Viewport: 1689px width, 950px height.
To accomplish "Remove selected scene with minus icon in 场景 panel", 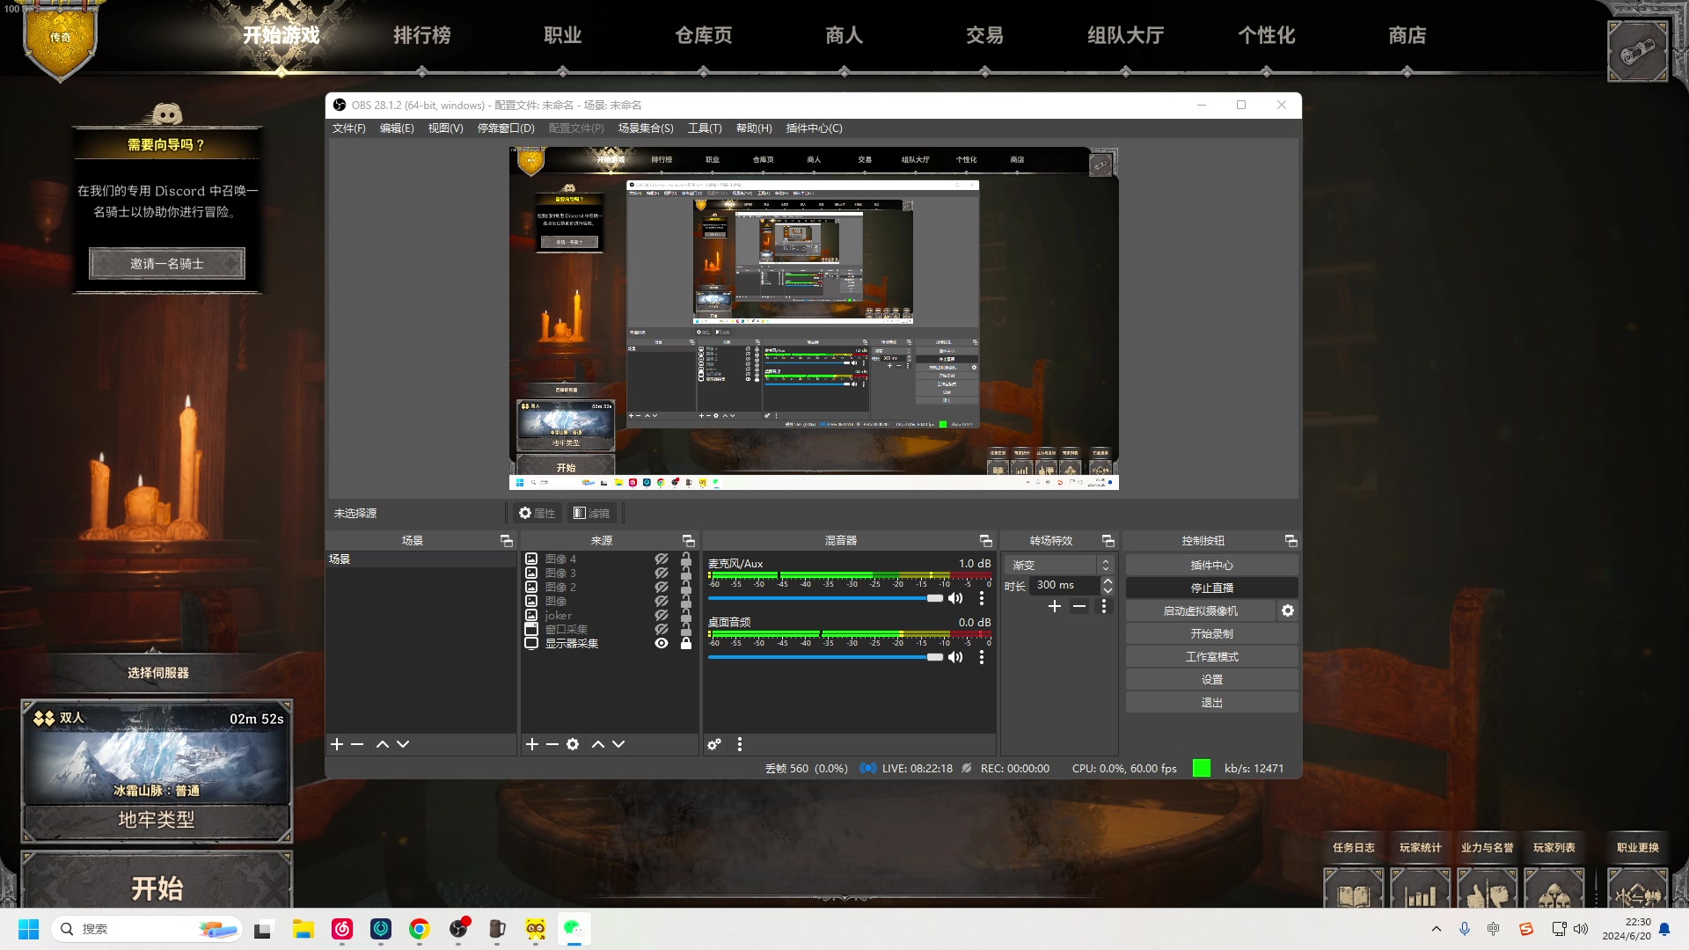I will [357, 744].
